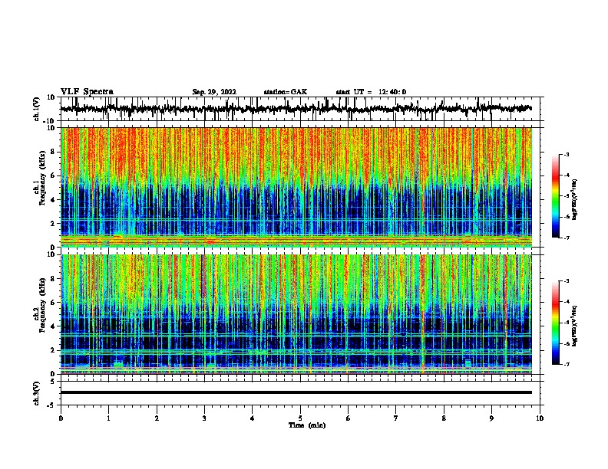This screenshot has width=608, height=469.
Task: Click the ch.1 color scale log(PSD) units label
Action: coord(575,199)
